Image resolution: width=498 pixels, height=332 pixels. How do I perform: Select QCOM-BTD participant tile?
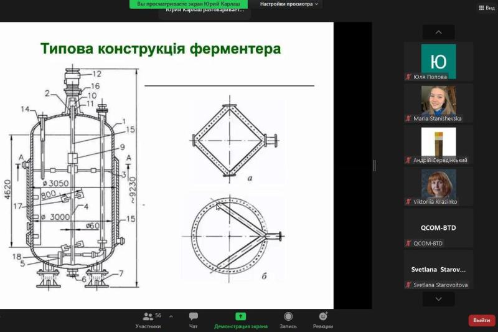[439, 228]
